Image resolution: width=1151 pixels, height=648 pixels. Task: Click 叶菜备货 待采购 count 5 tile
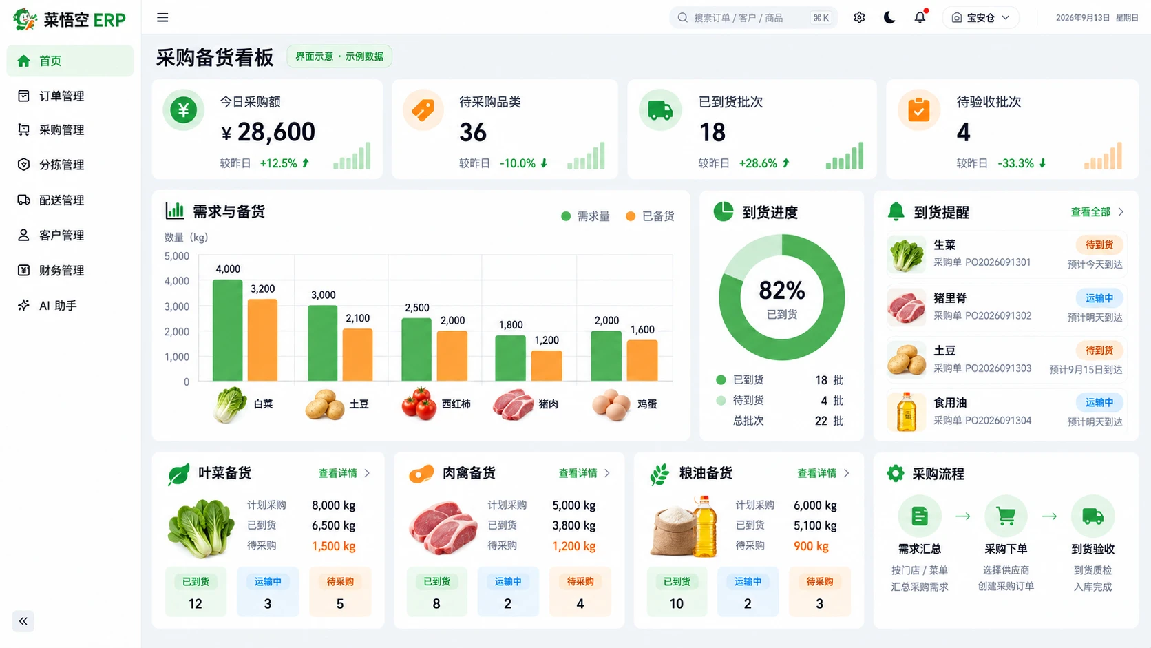tap(340, 592)
